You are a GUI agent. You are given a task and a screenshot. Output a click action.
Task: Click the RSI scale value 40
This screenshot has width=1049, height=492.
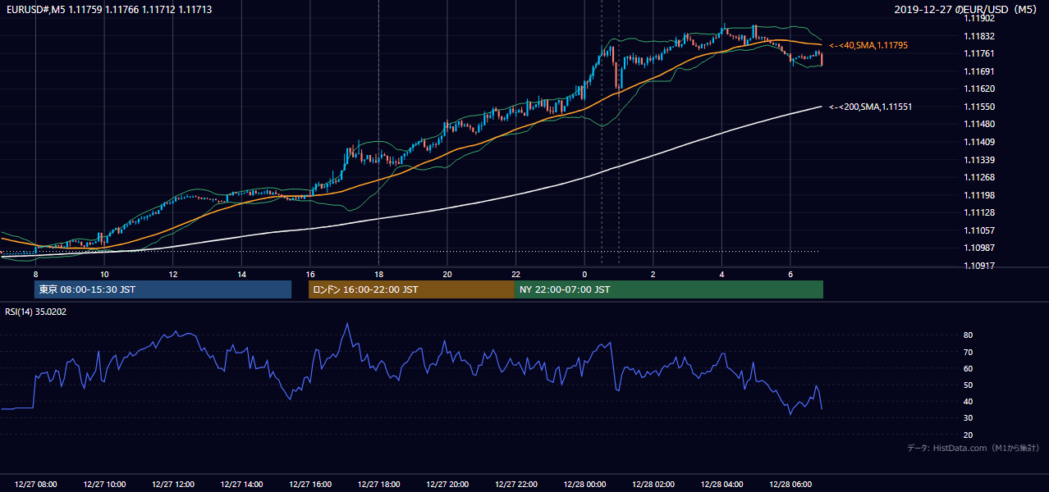tap(969, 401)
